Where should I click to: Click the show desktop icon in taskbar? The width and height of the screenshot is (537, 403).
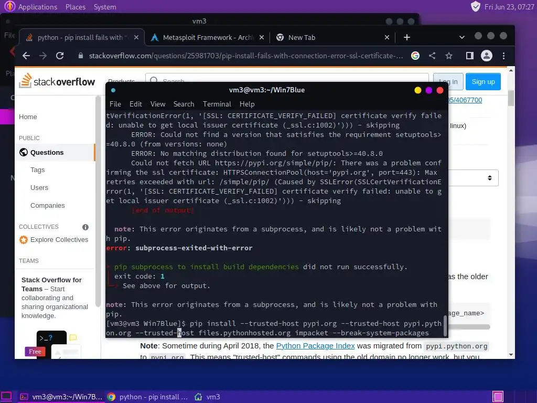[x=6, y=397]
